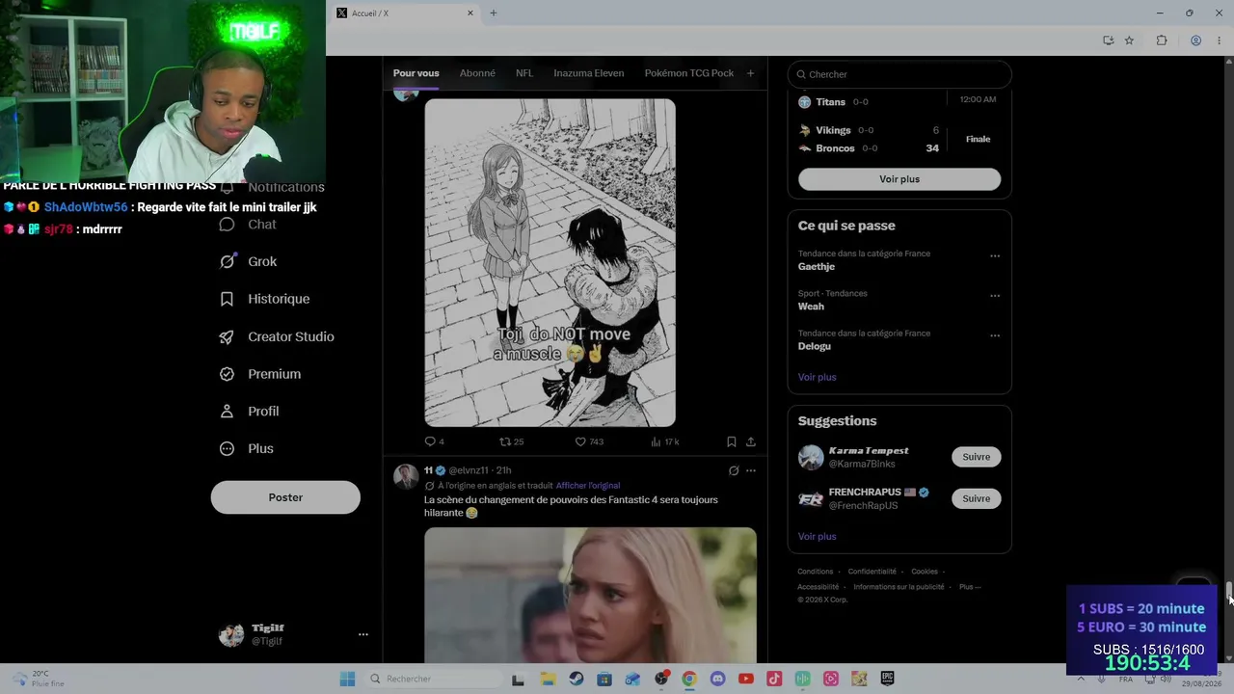The image size is (1234, 694).
Task: Launch YouTube from the taskbar
Action: click(745, 679)
